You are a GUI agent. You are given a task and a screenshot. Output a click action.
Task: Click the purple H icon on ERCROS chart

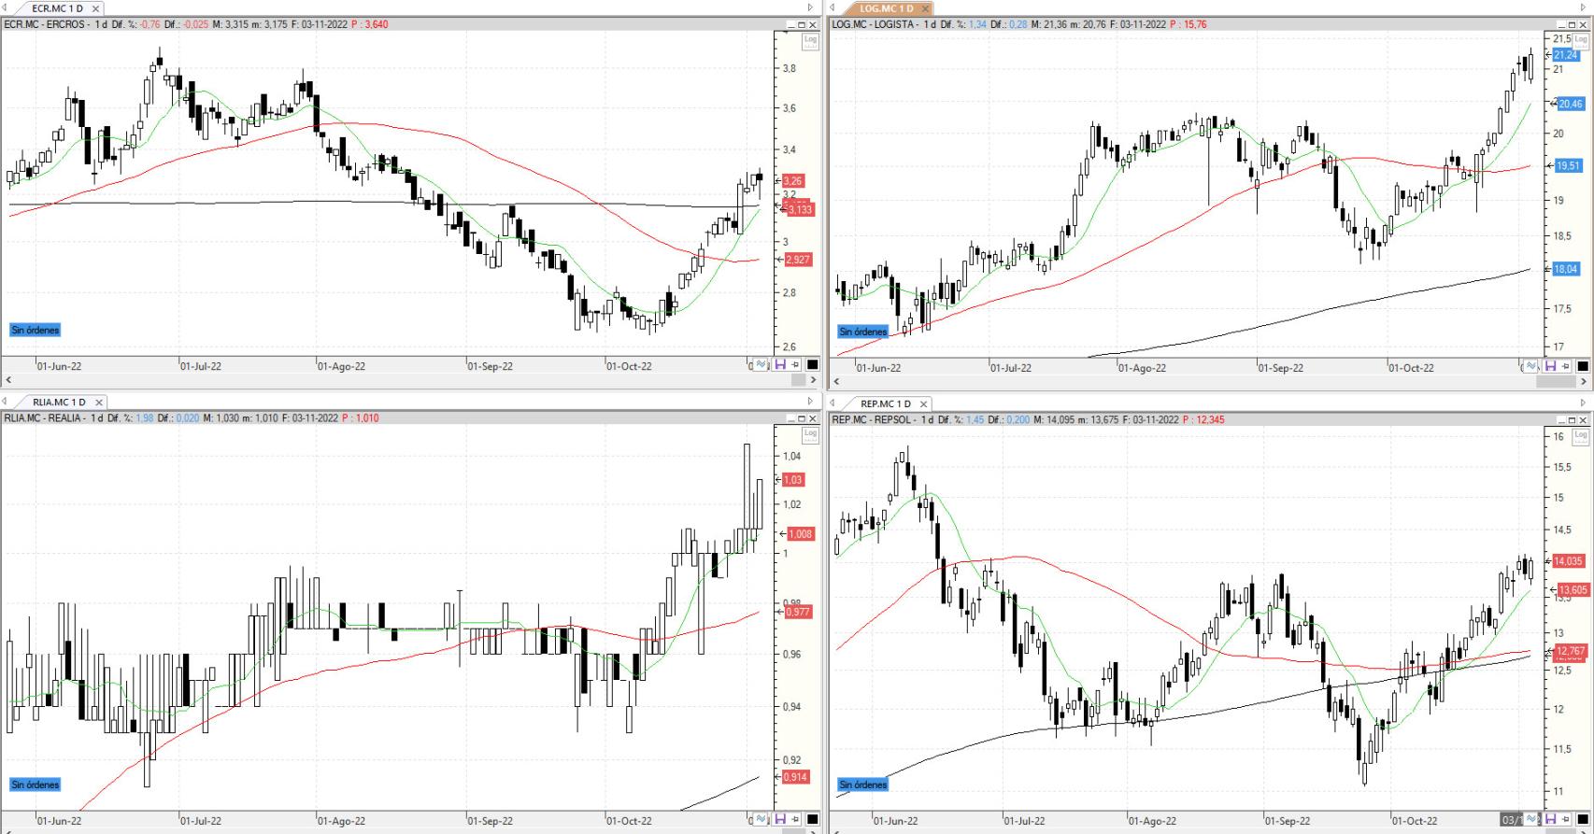click(x=779, y=365)
